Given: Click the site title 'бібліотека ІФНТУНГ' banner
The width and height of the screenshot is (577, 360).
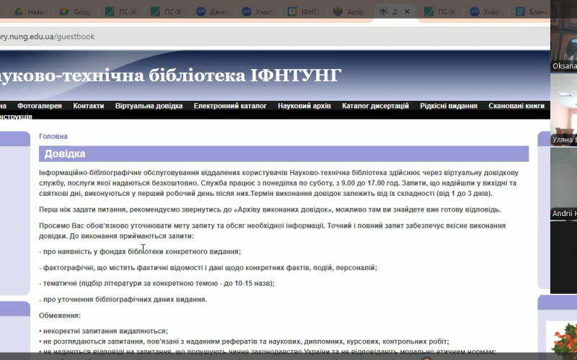Looking at the screenshot, I should click(x=245, y=75).
